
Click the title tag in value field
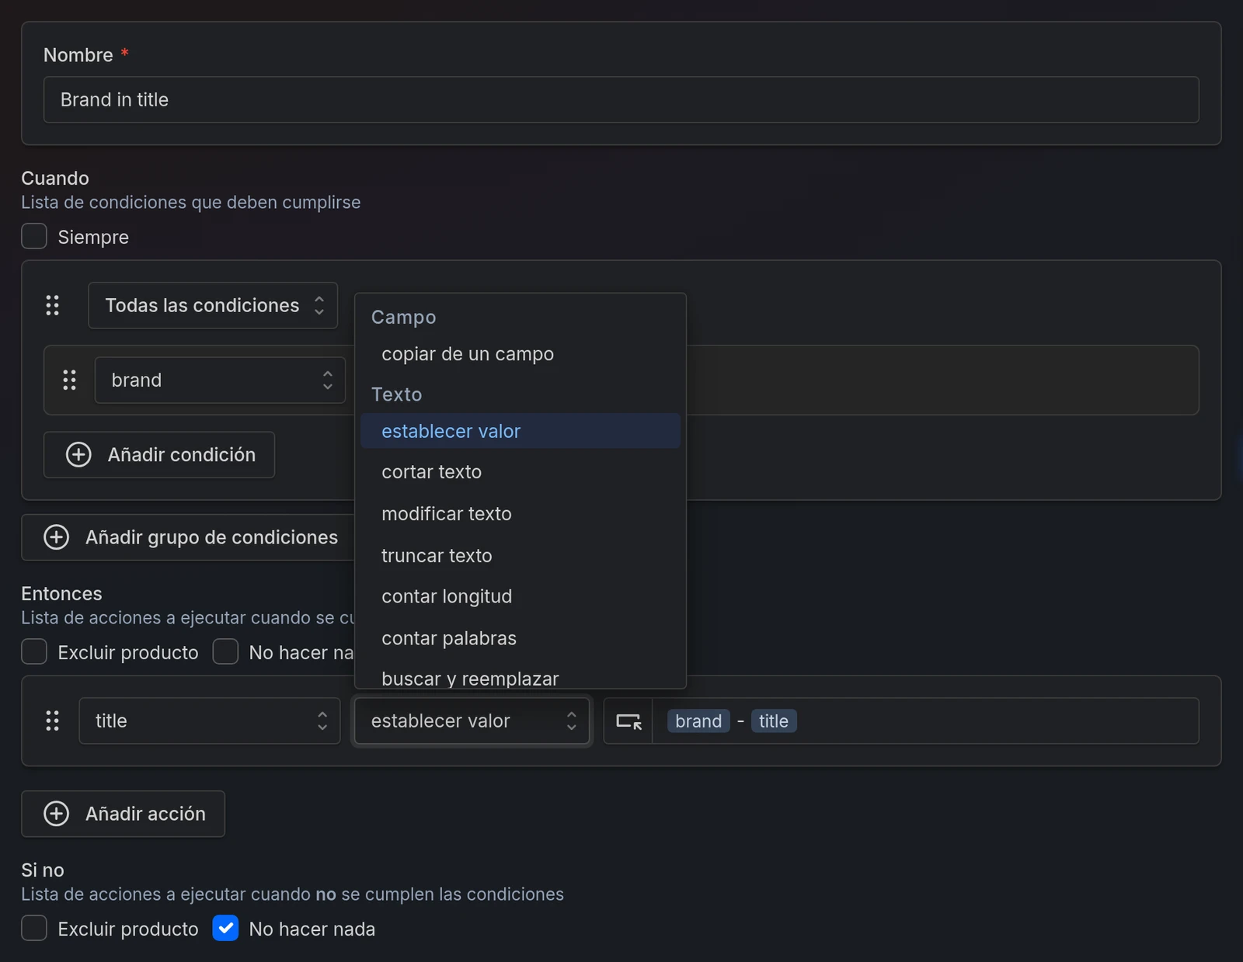tap(774, 721)
